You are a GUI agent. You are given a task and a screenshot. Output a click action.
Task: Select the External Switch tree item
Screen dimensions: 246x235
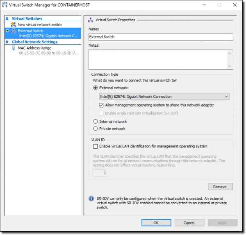(43, 33)
